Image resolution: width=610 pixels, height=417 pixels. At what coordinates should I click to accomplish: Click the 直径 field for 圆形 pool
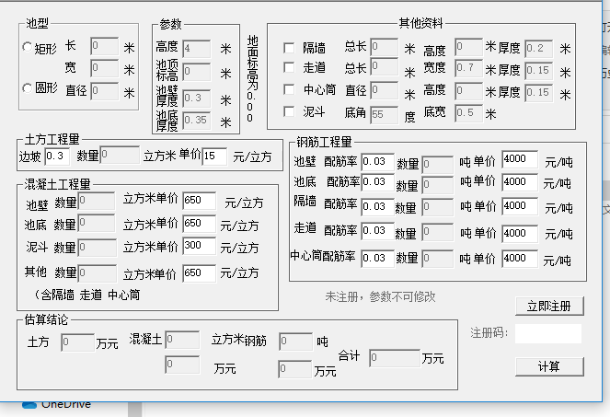[104, 91]
